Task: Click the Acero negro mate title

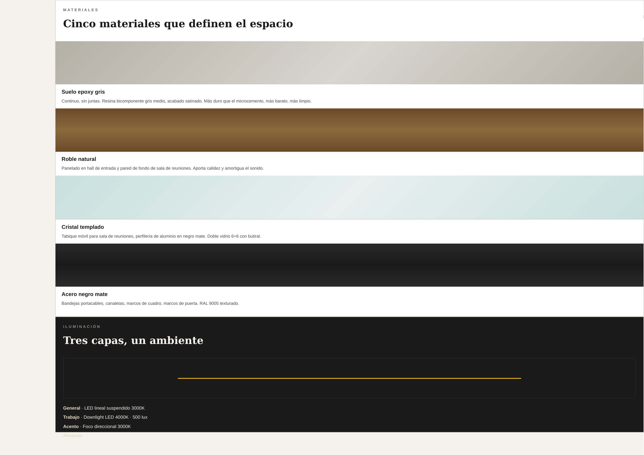Action: [84, 294]
